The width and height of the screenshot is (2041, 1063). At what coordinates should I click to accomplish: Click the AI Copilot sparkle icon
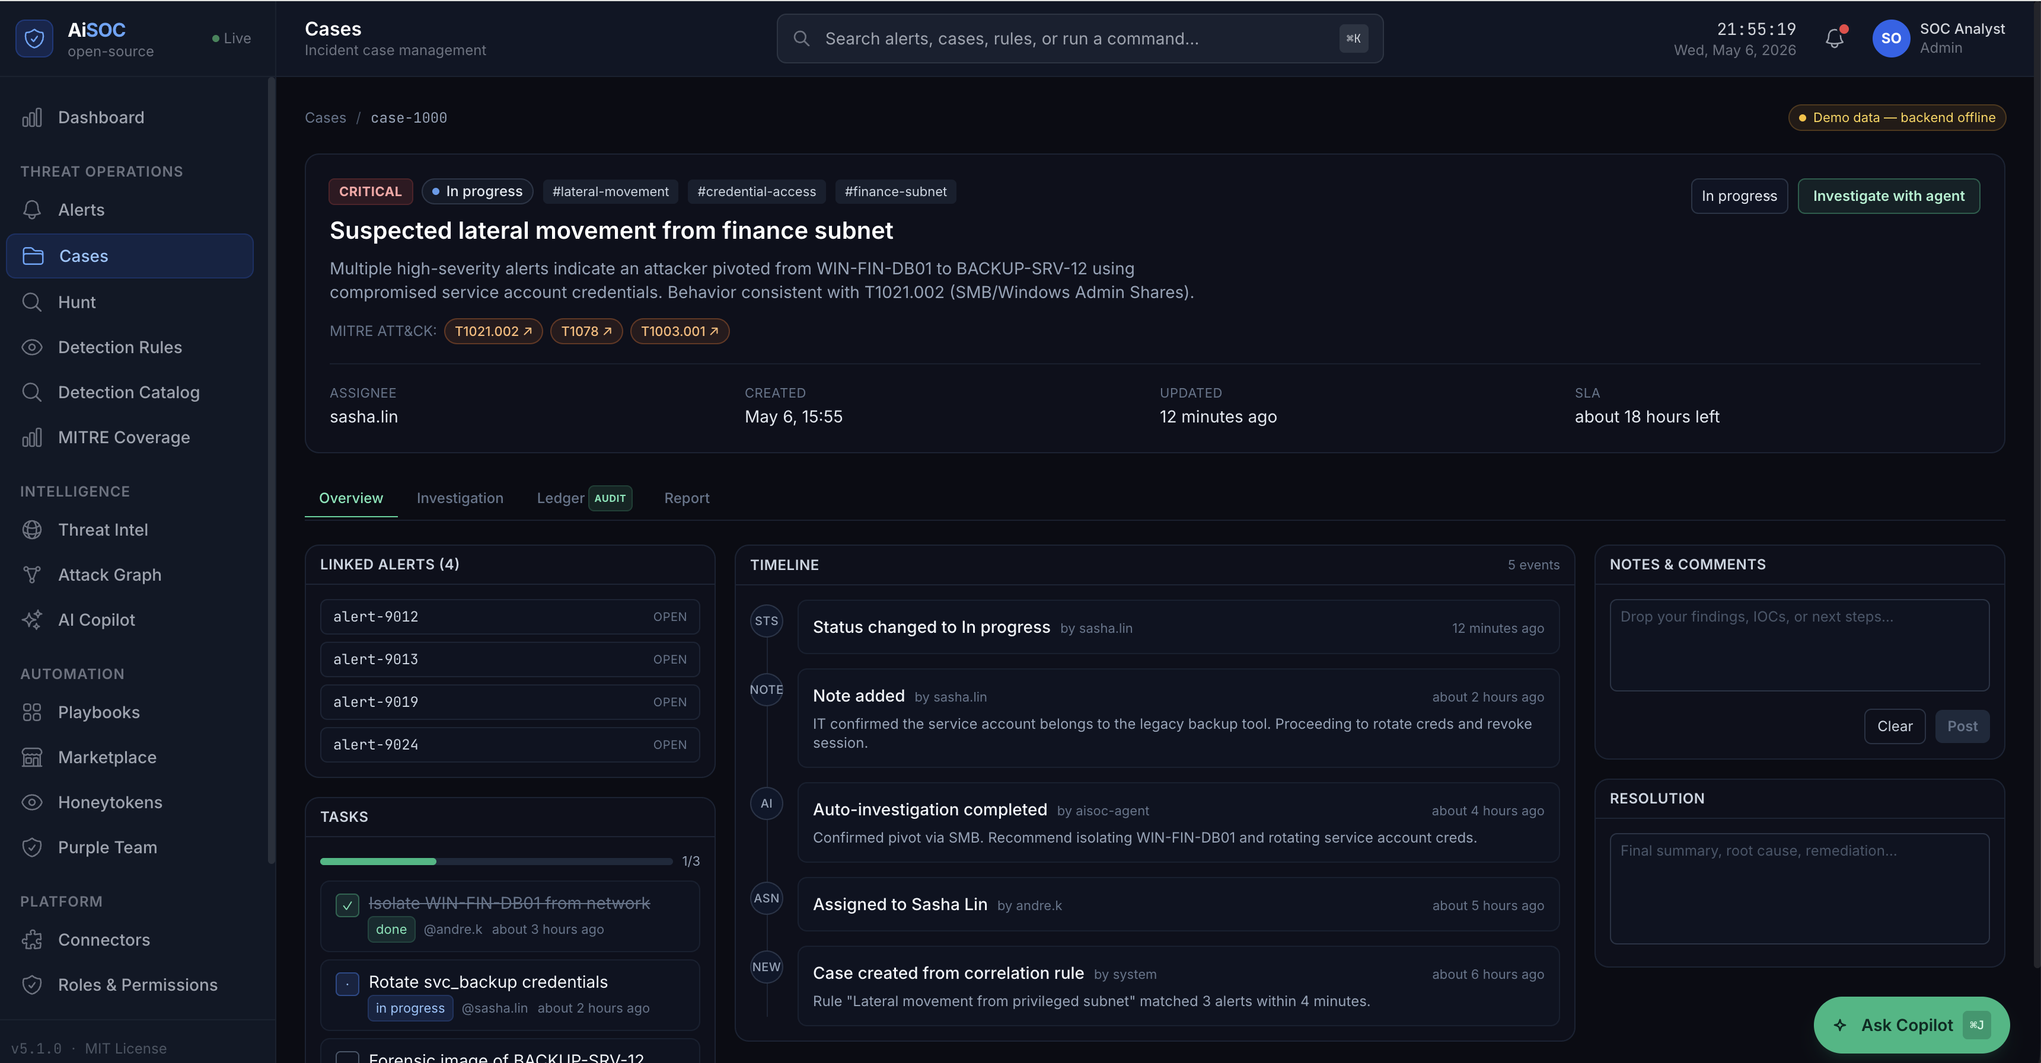tap(31, 620)
